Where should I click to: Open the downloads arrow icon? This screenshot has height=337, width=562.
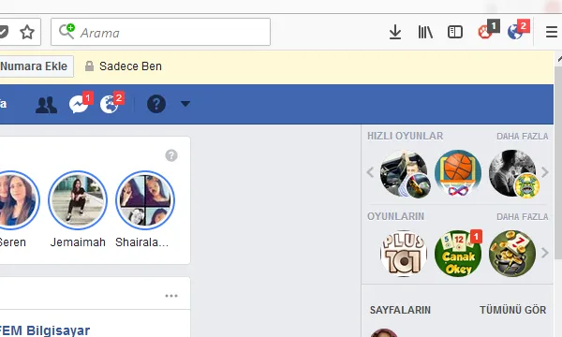395,32
